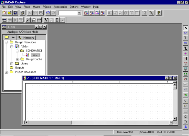Select the Place Wire tool
This screenshot has height=136, width=189.
point(185,38)
